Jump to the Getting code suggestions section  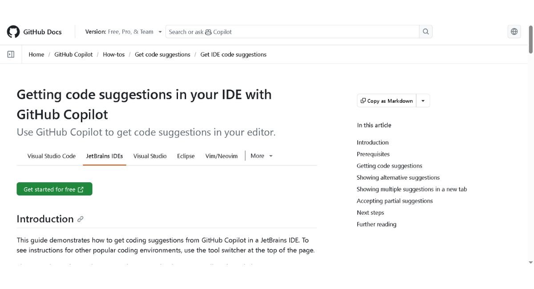389,166
